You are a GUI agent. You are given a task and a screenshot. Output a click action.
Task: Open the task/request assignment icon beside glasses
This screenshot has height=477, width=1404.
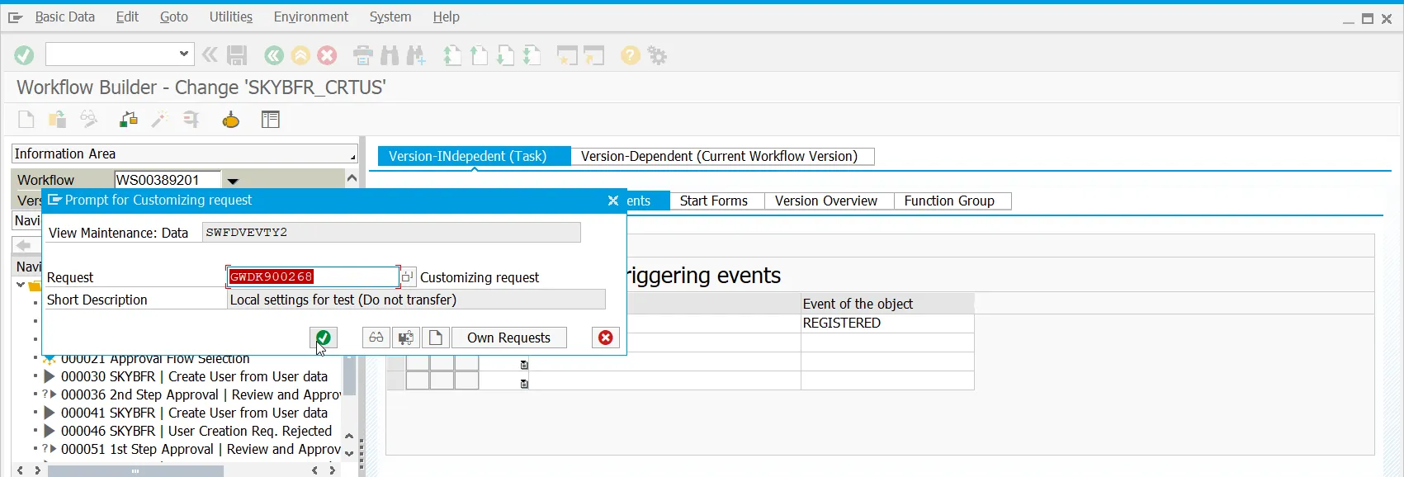point(405,338)
